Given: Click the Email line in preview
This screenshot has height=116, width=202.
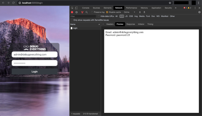Looking at the screenshot, I should (x=124, y=32).
